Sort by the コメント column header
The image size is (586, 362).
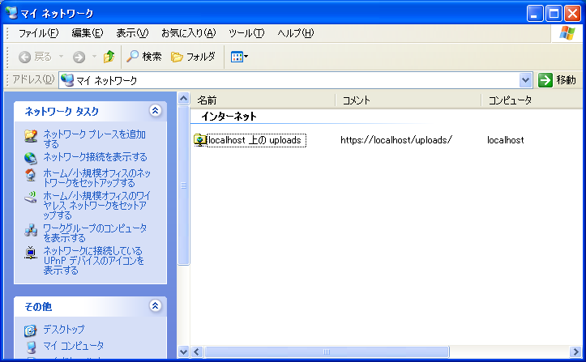coord(408,100)
